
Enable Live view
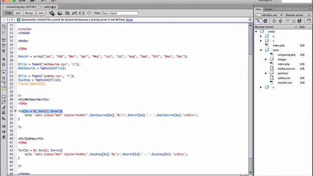click(x=41, y=13)
